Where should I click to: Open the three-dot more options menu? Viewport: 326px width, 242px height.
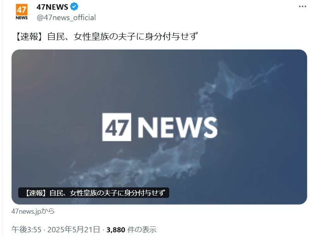coord(302,7)
